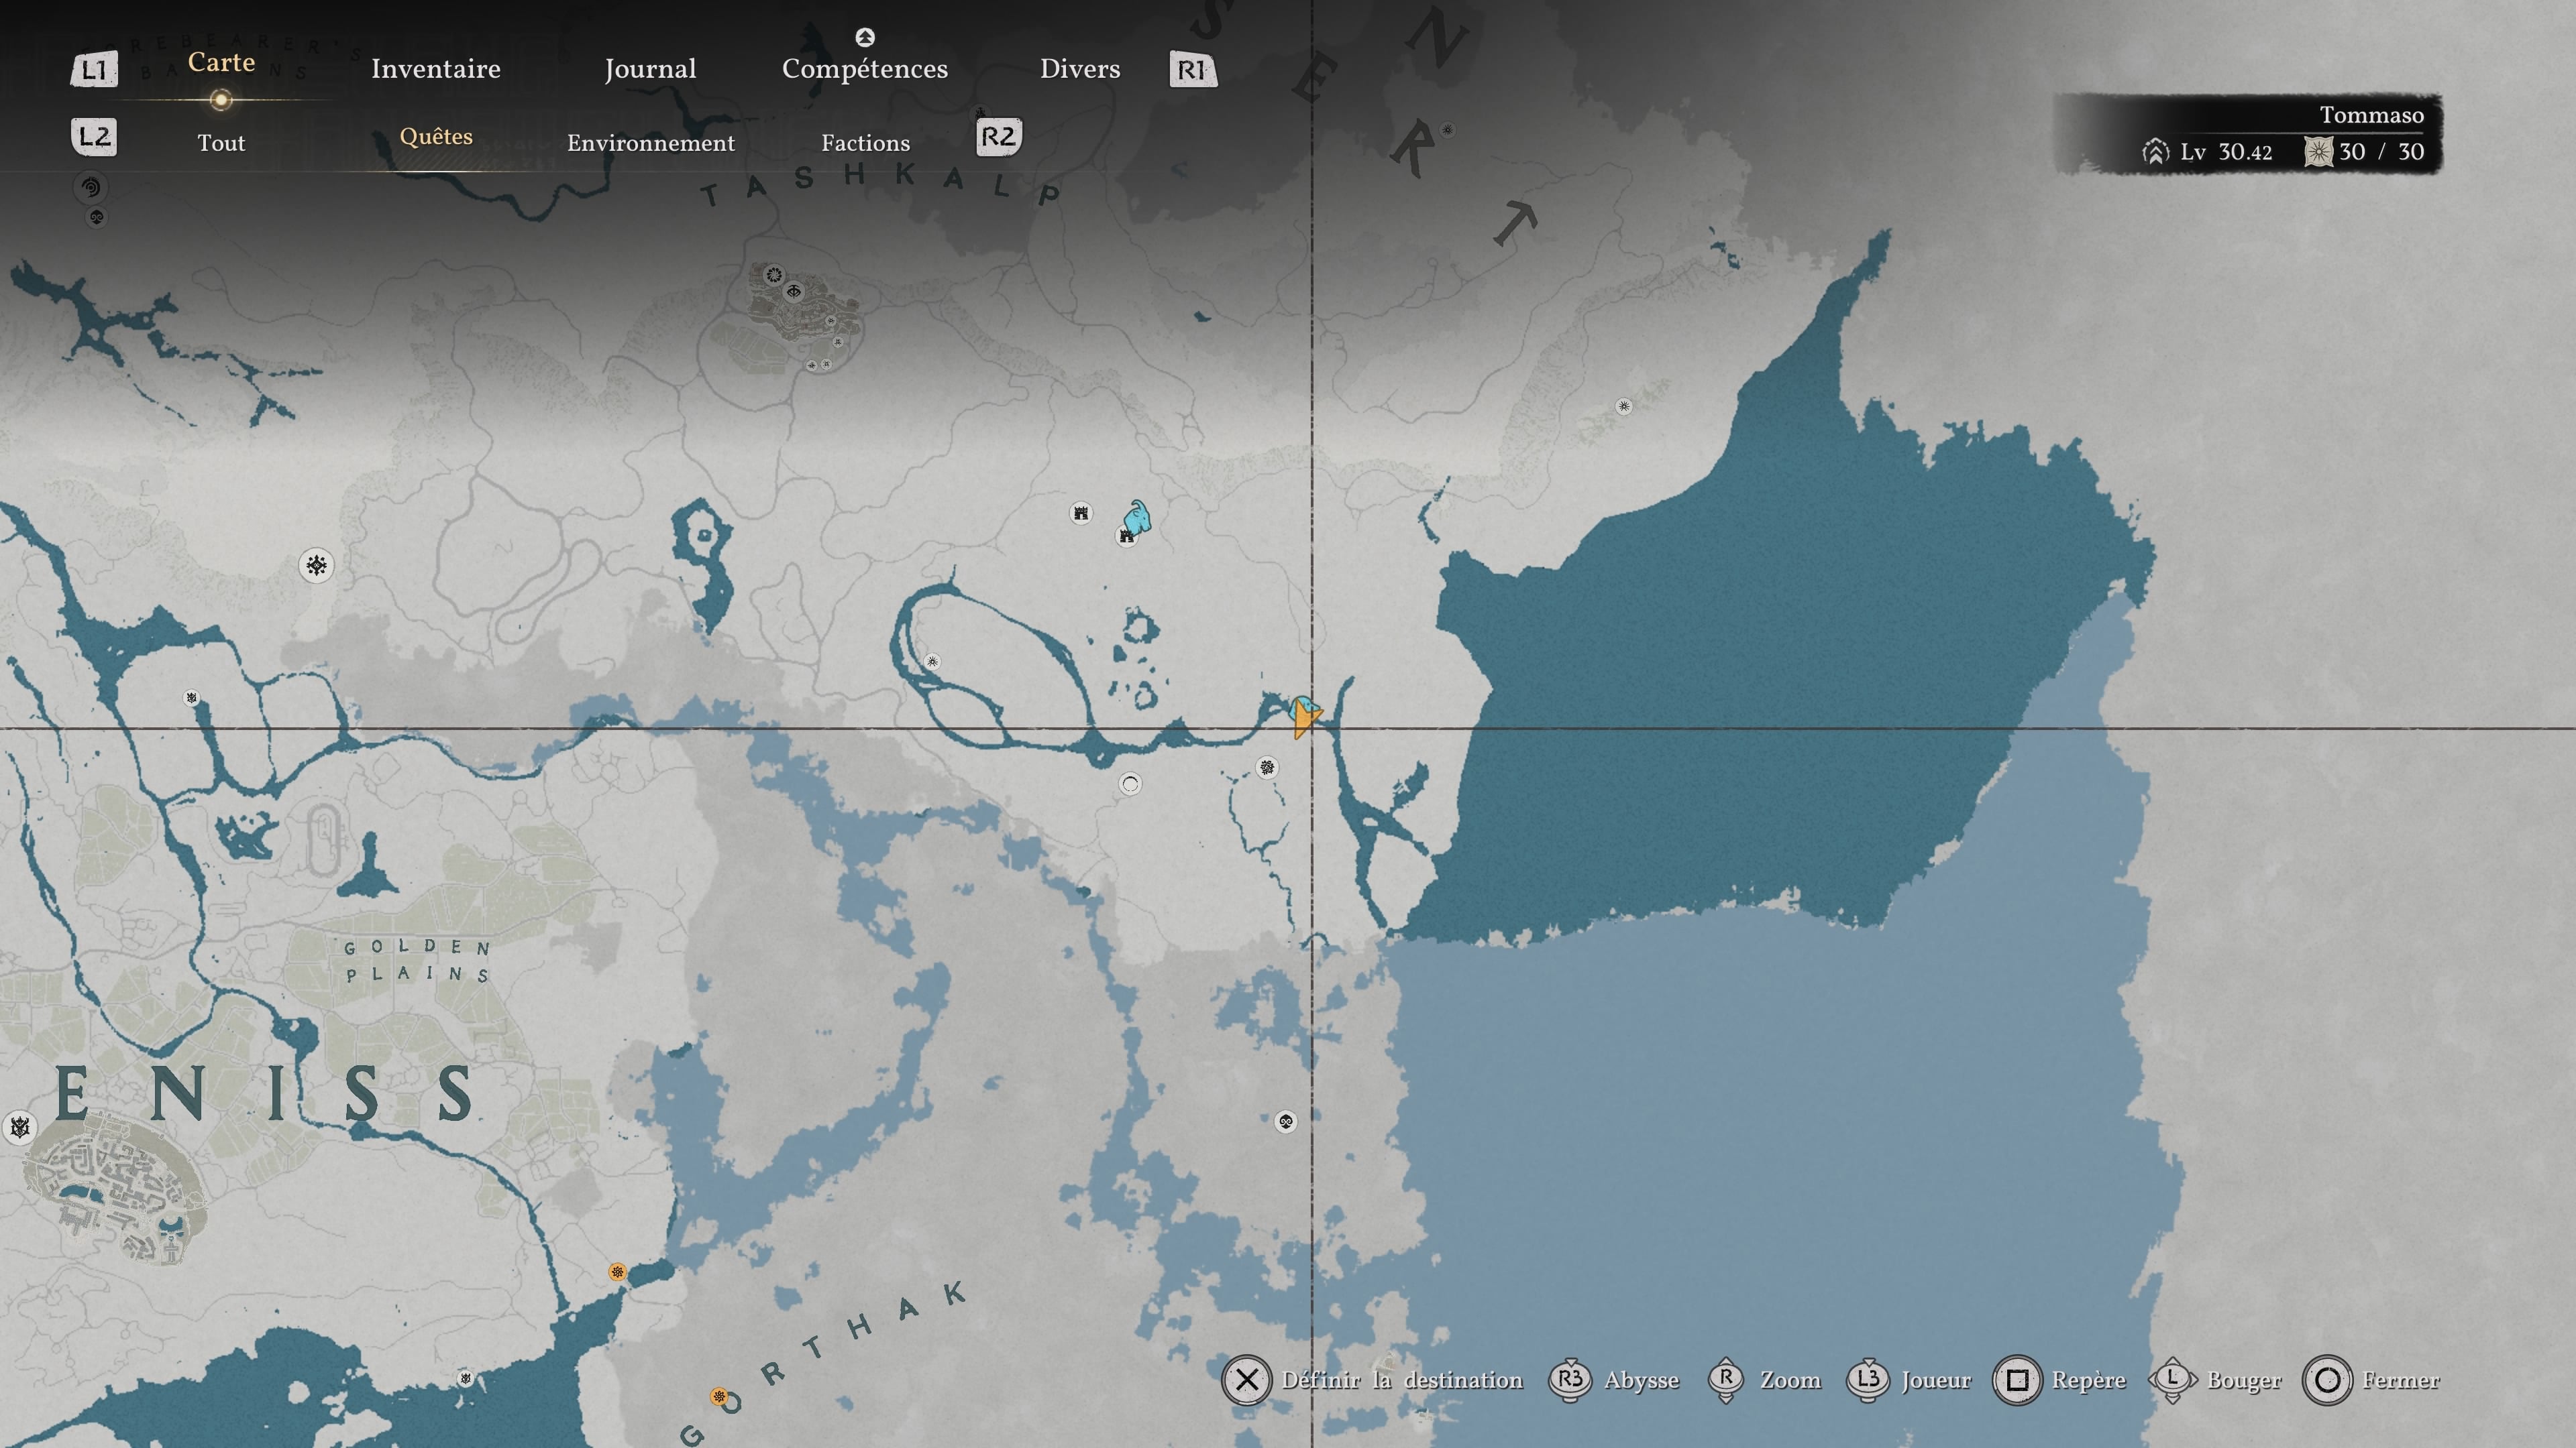The height and width of the screenshot is (1448, 2576).
Task: Choose the Factions map filter
Action: [866, 143]
